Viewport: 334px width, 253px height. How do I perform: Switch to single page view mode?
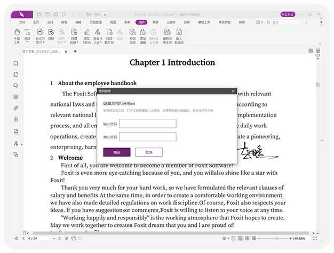pos(234,238)
